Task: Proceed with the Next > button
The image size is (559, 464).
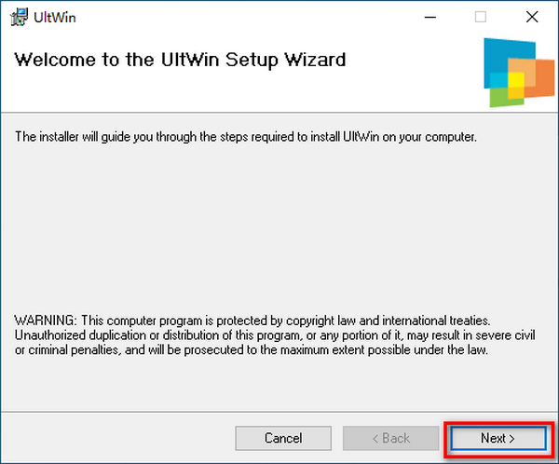Action: pyautogui.click(x=498, y=438)
